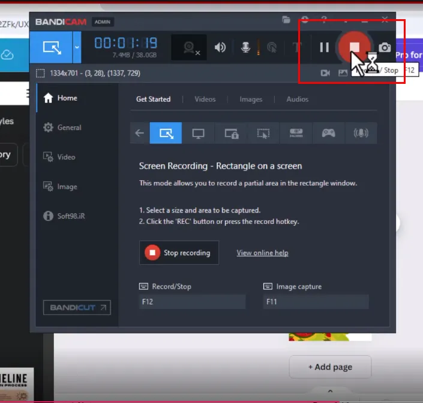
Task: Choose Game recording mode gamepad icon
Action: point(328,134)
